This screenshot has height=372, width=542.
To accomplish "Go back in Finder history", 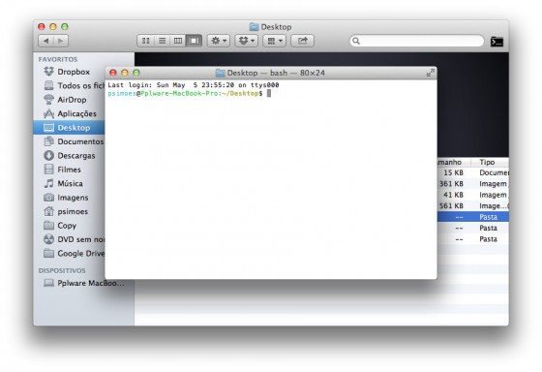I will click(45, 41).
